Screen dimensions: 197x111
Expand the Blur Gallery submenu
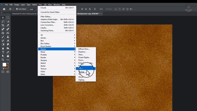[57, 43]
